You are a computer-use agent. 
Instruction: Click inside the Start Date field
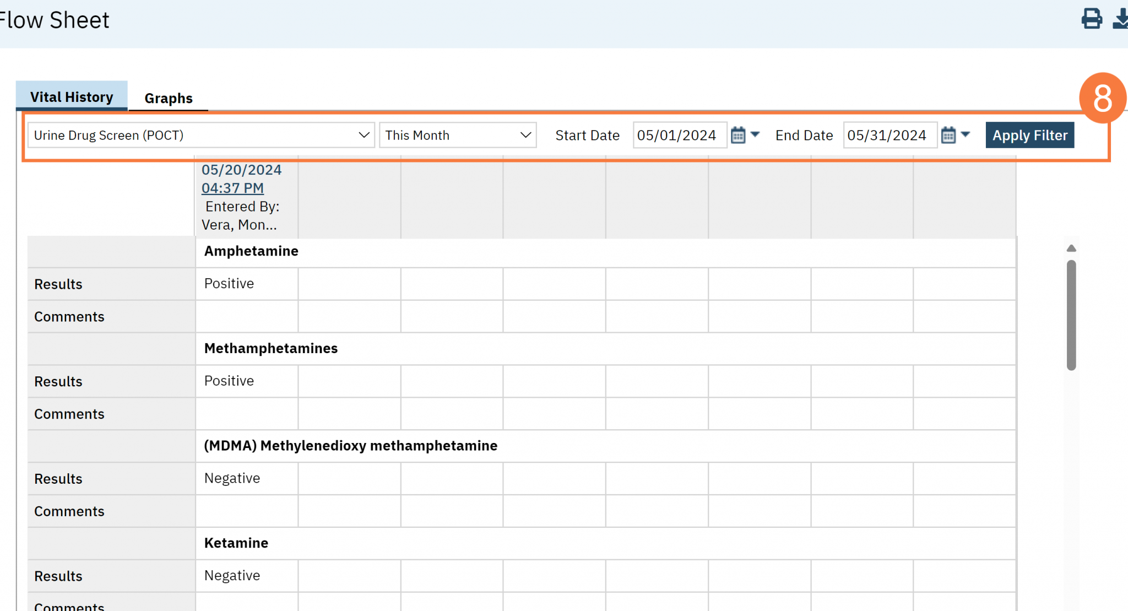pos(679,135)
